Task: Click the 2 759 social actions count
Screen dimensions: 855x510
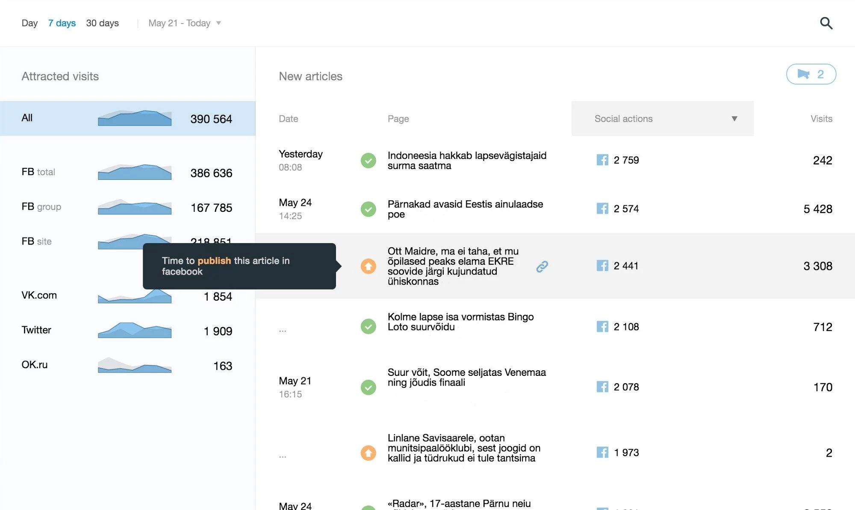Action: point(626,160)
